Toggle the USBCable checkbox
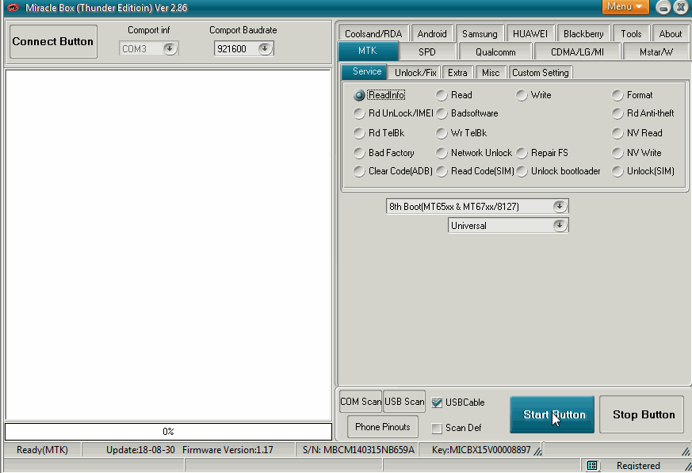The width and height of the screenshot is (692, 473). [x=437, y=402]
